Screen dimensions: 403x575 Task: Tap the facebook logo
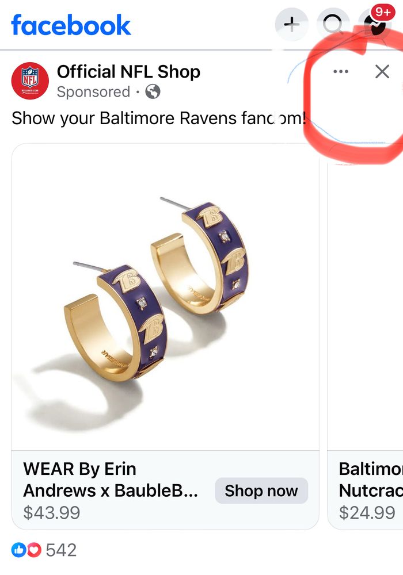[71, 25]
